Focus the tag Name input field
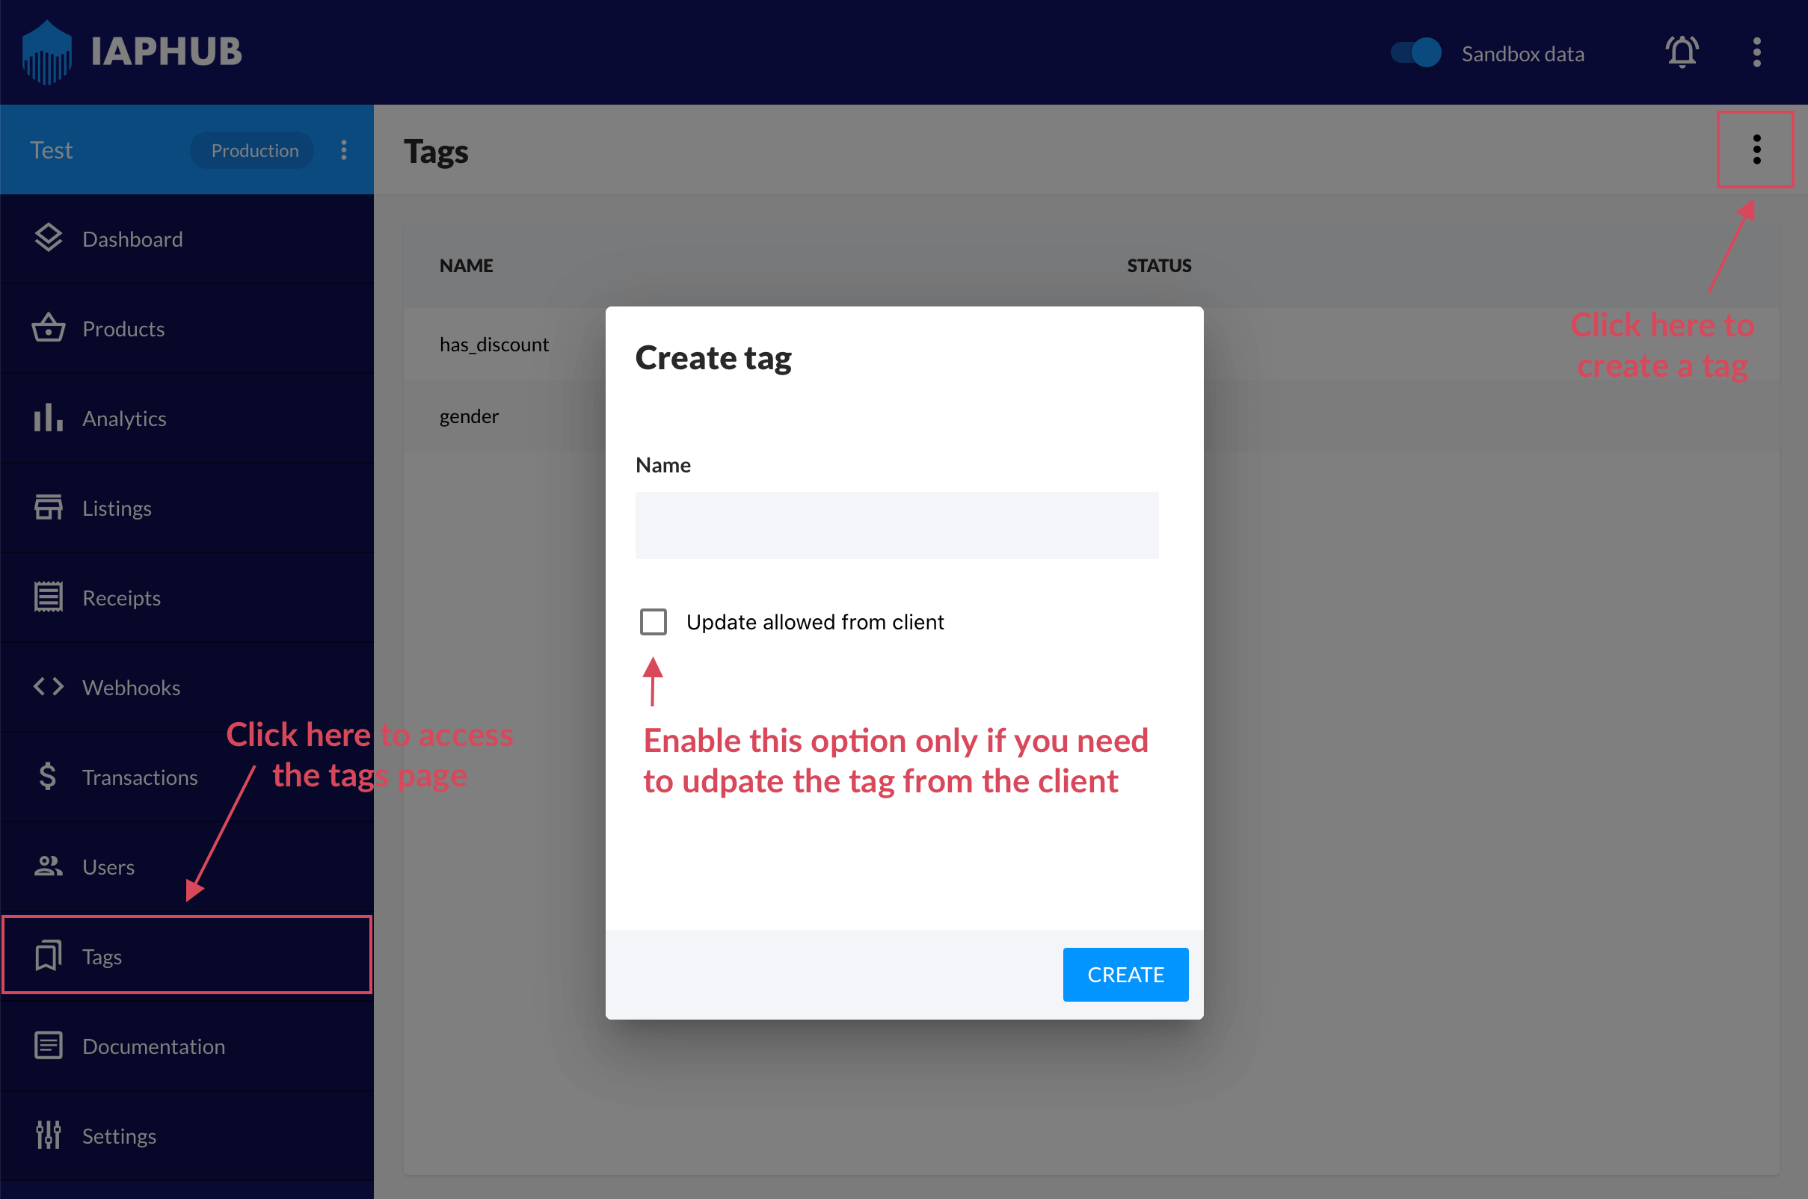 click(x=897, y=525)
